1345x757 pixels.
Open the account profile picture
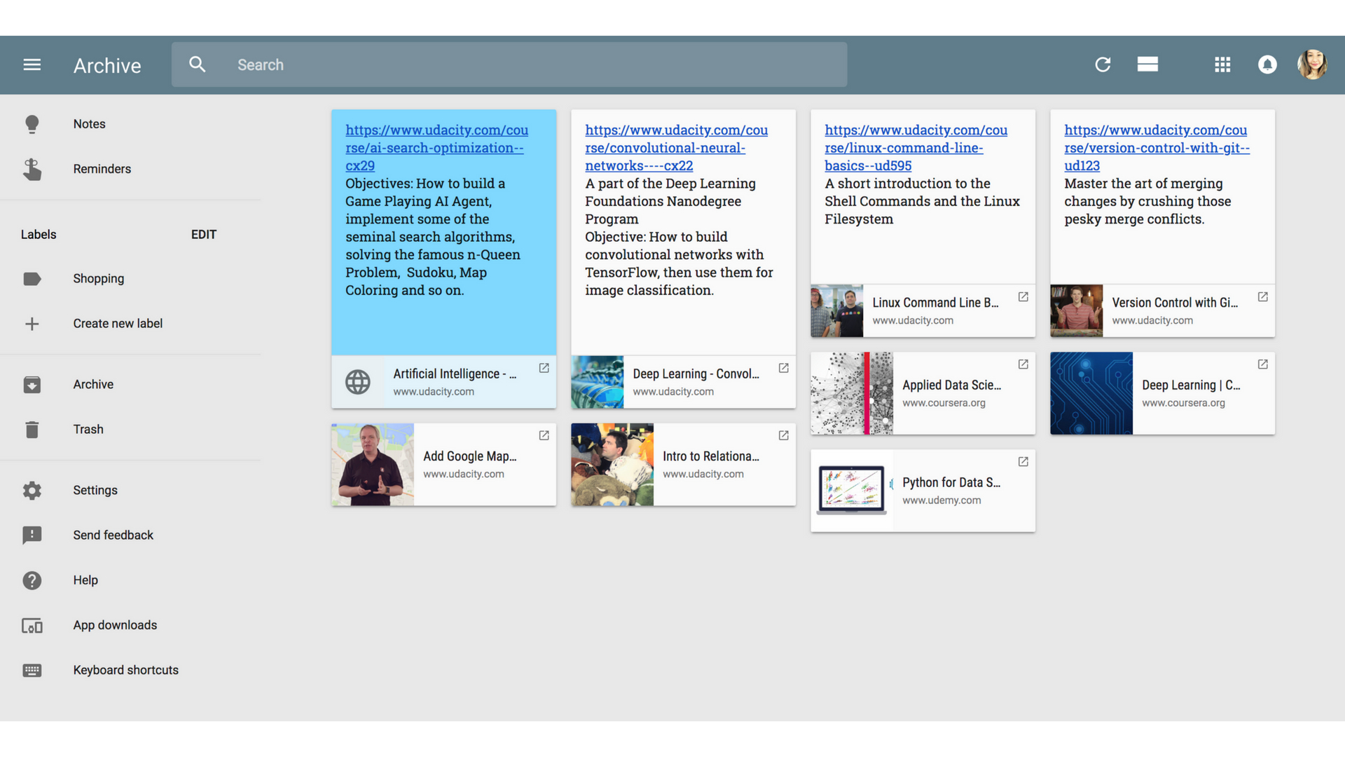click(x=1312, y=64)
